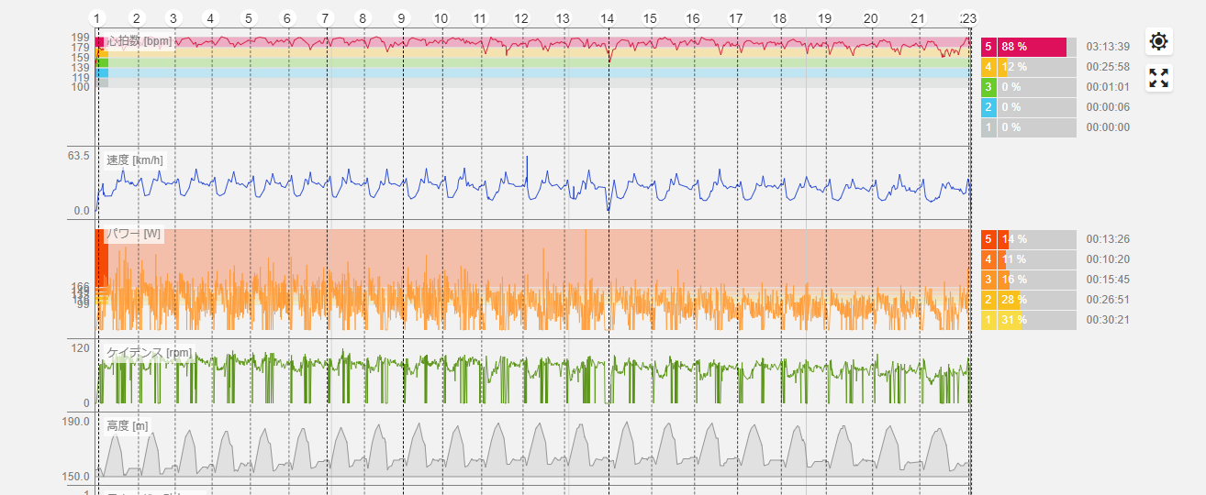1206x495 pixels.
Task: Click the 心拍数 [bpm] chart label
Action: [139, 41]
